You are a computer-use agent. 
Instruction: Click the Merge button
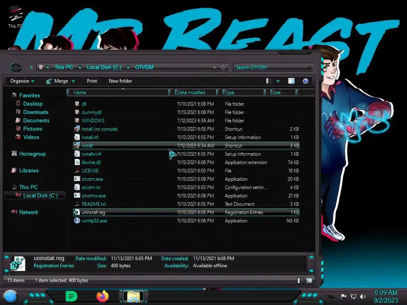pos(57,81)
